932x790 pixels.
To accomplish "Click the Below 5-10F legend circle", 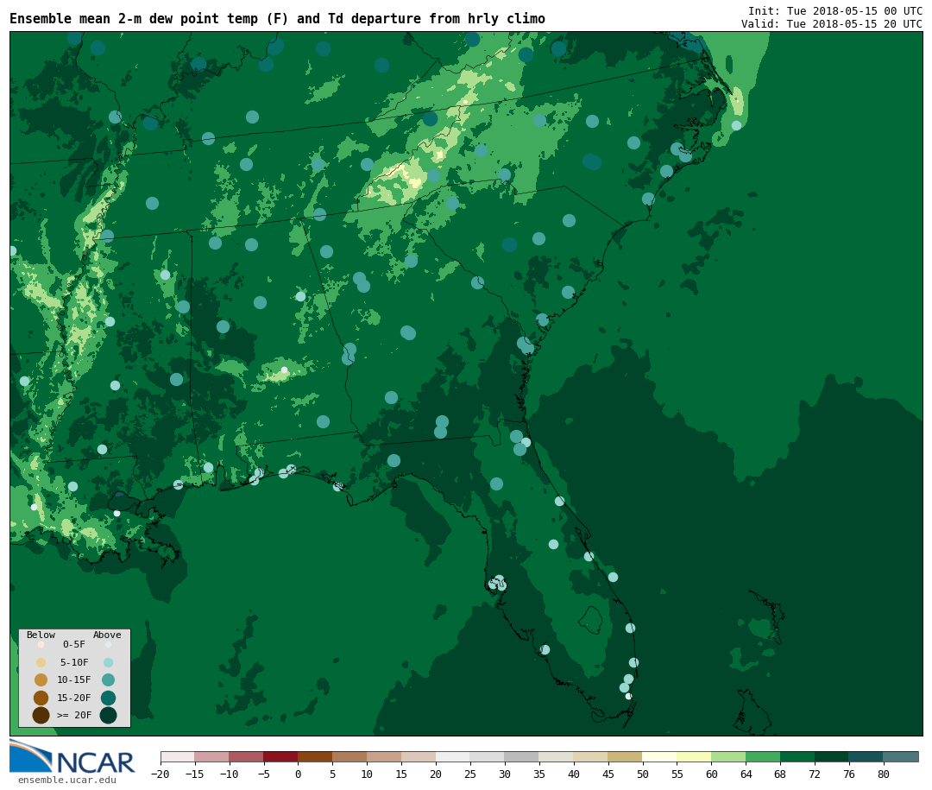I will (x=41, y=662).
